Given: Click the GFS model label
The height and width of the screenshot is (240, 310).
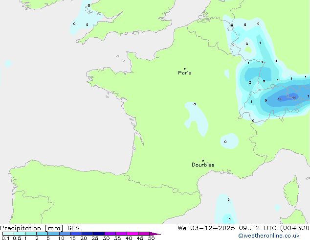Looking at the screenshot, I should [x=73, y=228].
